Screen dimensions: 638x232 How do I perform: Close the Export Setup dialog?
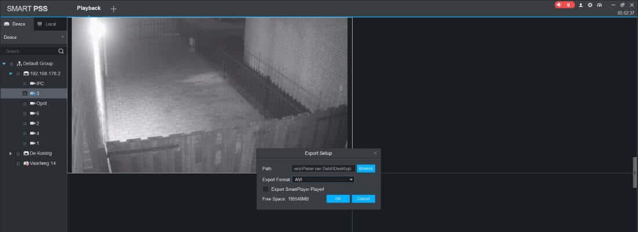(x=375, y=153)
